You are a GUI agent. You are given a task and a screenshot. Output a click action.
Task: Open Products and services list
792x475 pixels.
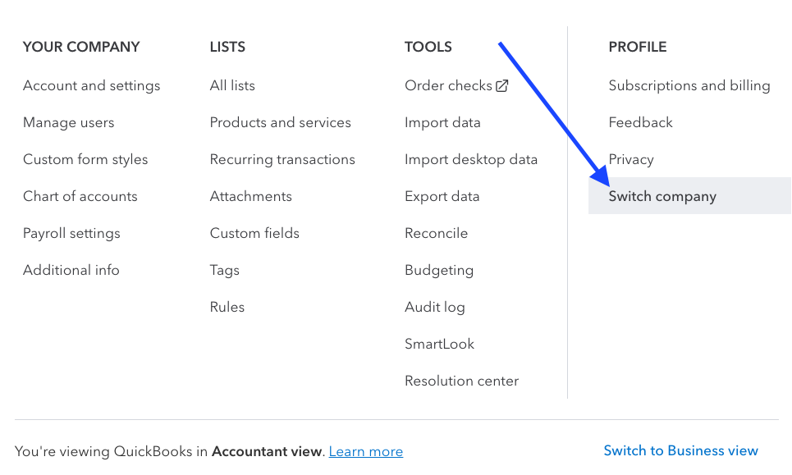[281, 122]
